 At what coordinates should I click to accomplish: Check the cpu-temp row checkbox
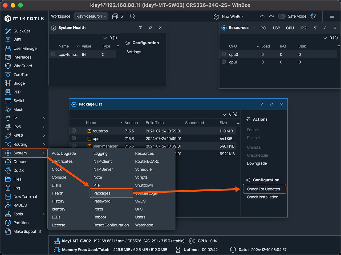(53, 54)
